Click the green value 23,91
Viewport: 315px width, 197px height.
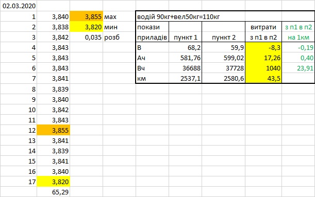[x=299, y=68]
